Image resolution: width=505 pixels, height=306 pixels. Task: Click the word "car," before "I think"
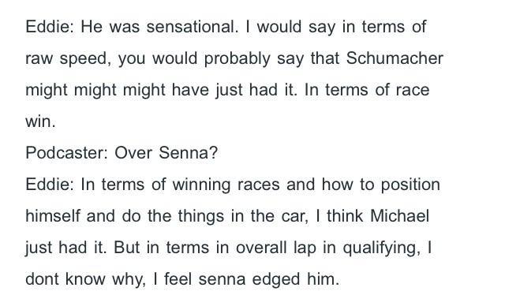[295, 216]
